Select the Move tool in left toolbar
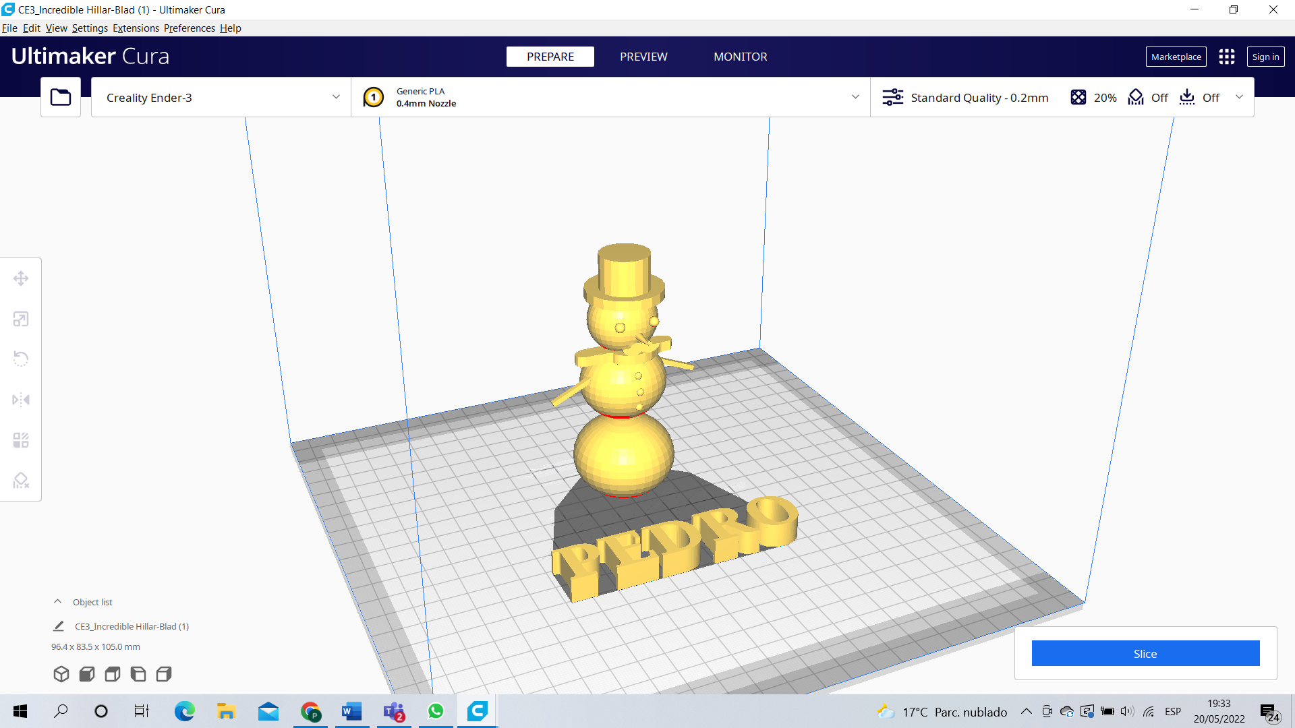 21,278
